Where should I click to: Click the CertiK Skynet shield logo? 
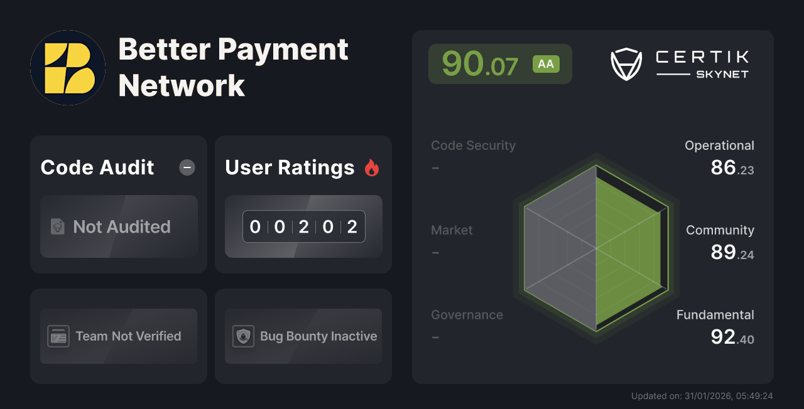(626, 65)
